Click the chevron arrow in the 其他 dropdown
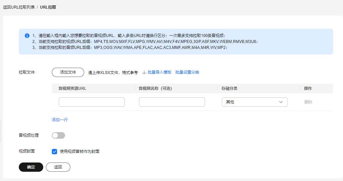The height and width of the screenshot is (181, 343). pyautogui.click(x=281, y=102)
